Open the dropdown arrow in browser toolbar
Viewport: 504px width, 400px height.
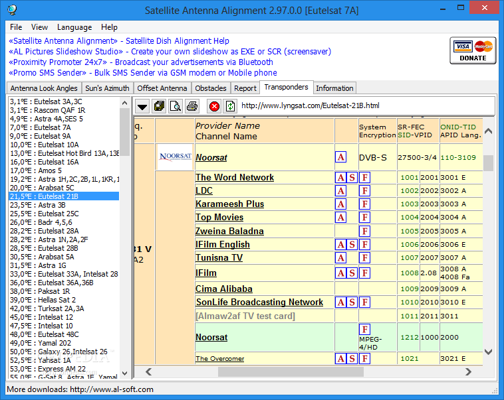(x=142, y=106)
